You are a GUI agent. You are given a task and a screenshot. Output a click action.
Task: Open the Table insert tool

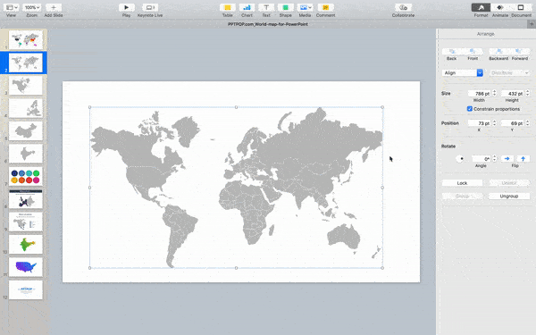(x=227, y=7)
